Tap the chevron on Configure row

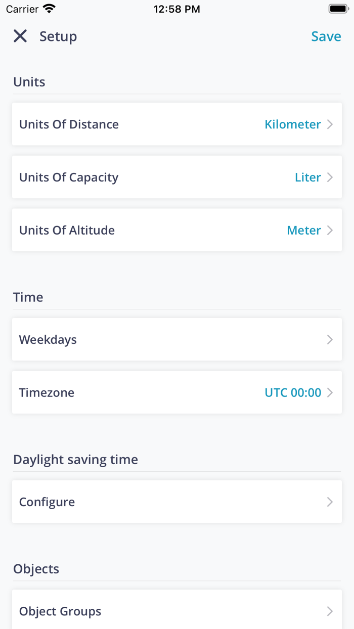330,502
